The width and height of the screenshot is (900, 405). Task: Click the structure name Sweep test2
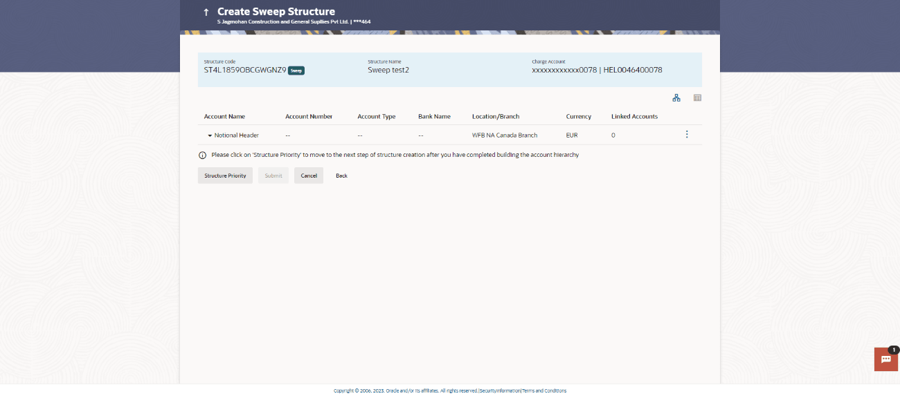tap(388, 70)
